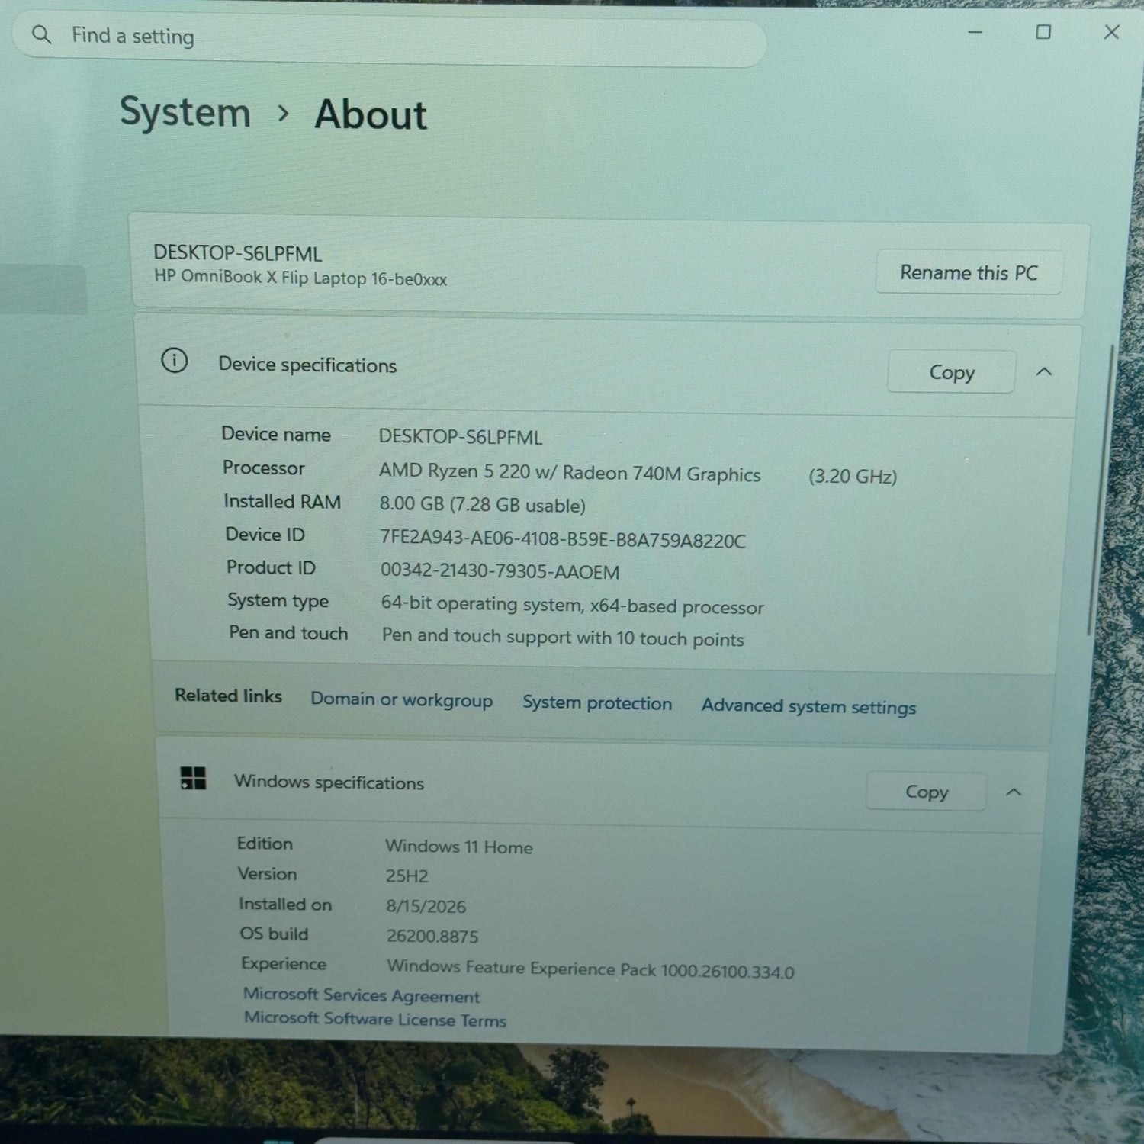This screenshot has height=1144, width=1144.
Task: Click the search magnifier icon
Action: click(x=42, y=34)
